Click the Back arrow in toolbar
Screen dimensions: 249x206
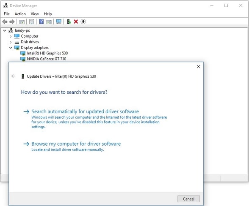[5, 22]
